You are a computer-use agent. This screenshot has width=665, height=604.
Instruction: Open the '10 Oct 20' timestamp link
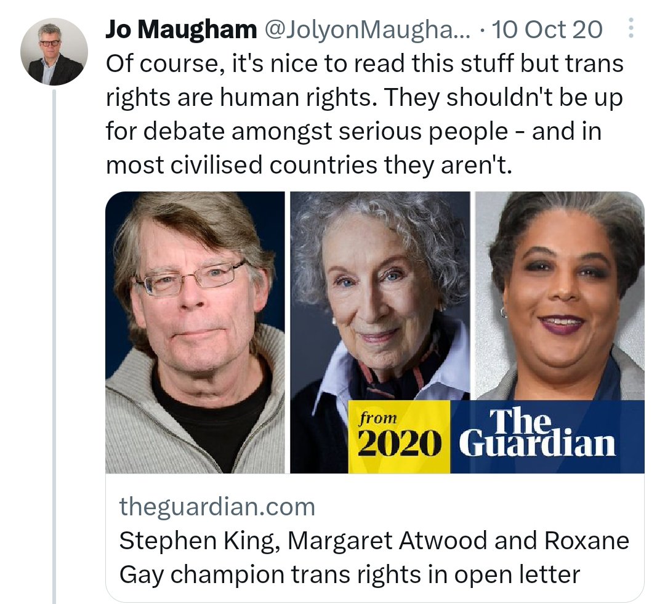(x=547, y=30)
